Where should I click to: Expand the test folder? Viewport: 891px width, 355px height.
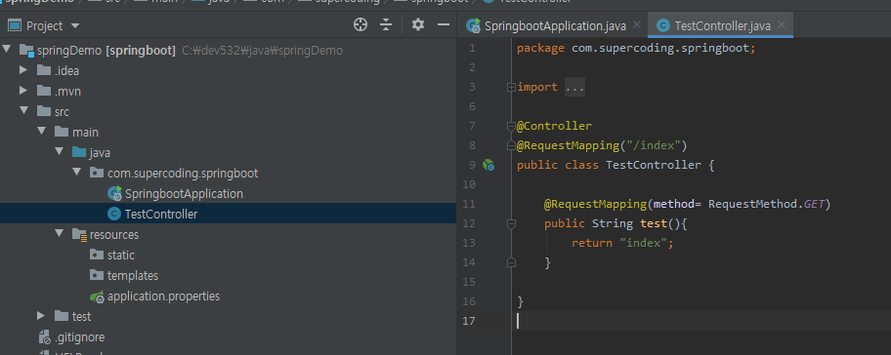[x=41, y=315]
